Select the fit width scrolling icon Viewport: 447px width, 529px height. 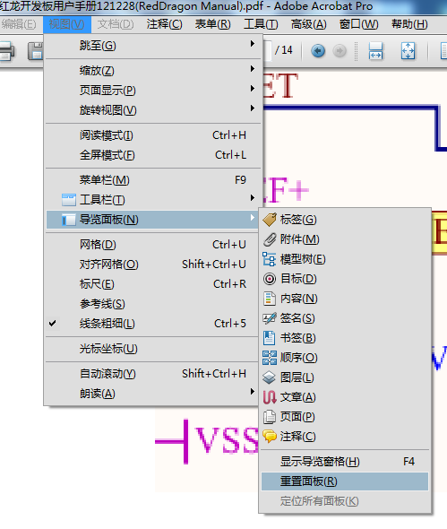pos(375,51)
